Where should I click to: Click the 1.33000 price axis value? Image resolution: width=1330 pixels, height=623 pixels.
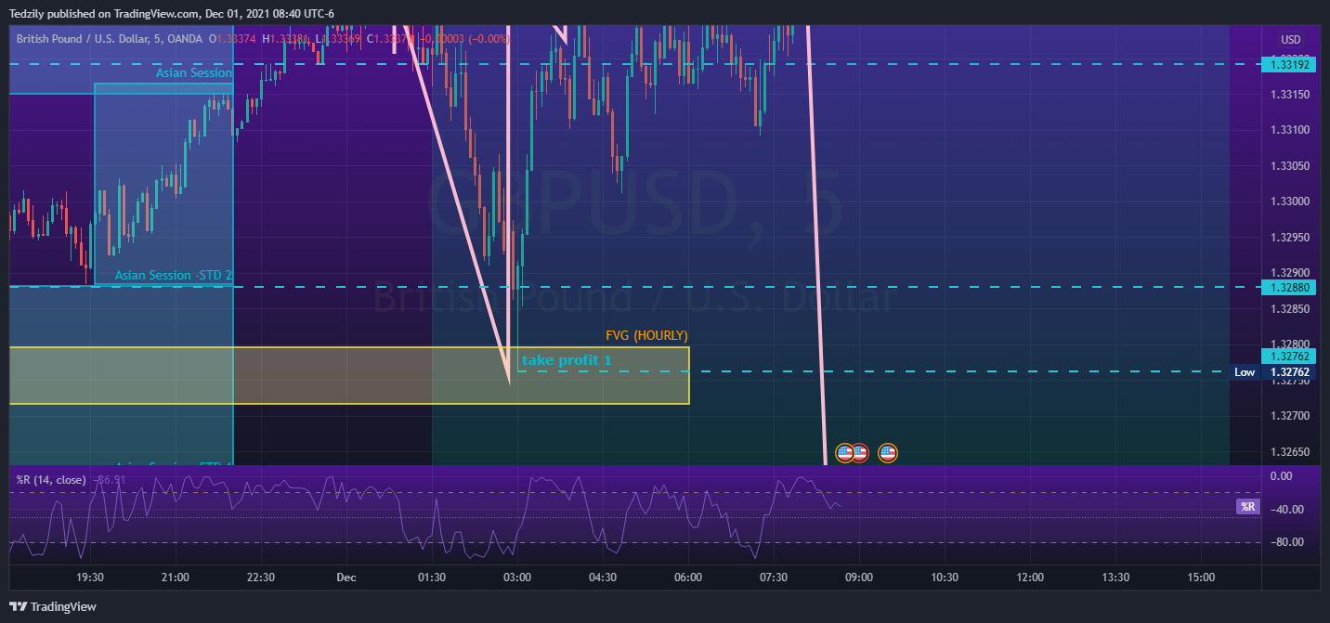coord(1290,201)
